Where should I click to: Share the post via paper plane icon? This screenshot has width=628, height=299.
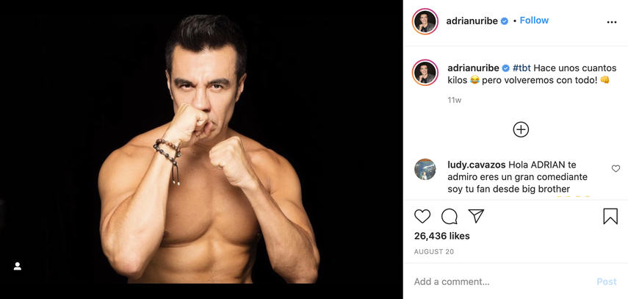pos(476,216)
